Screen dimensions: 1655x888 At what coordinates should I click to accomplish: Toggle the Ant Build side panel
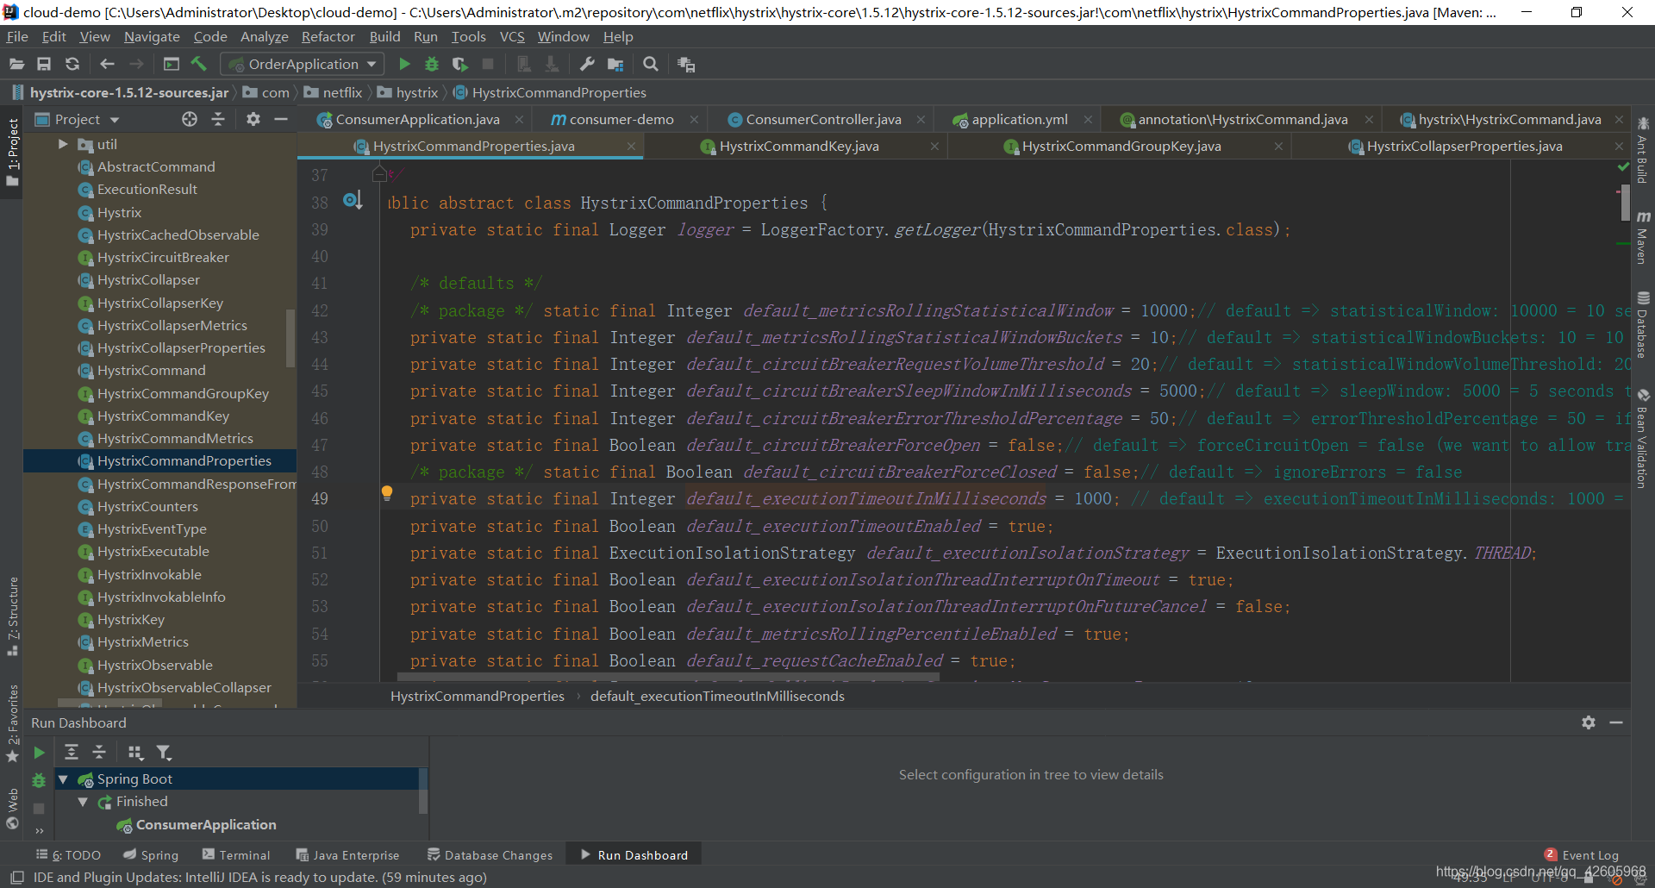(x=1643, y=149)
